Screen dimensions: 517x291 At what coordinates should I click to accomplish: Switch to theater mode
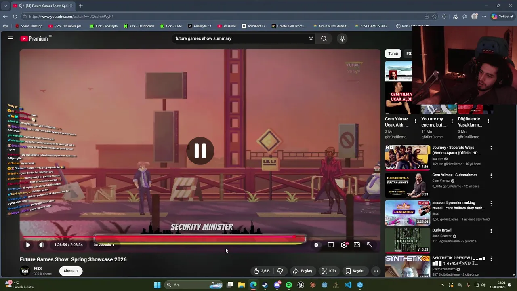tap(357, 245)
